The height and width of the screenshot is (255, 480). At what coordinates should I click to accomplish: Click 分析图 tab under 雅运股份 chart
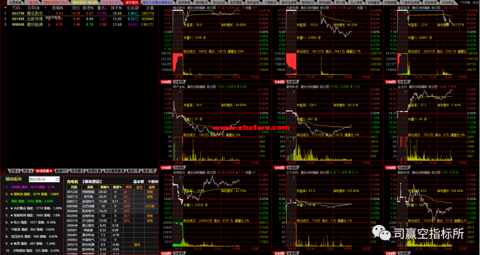click(x=179, y=82)
